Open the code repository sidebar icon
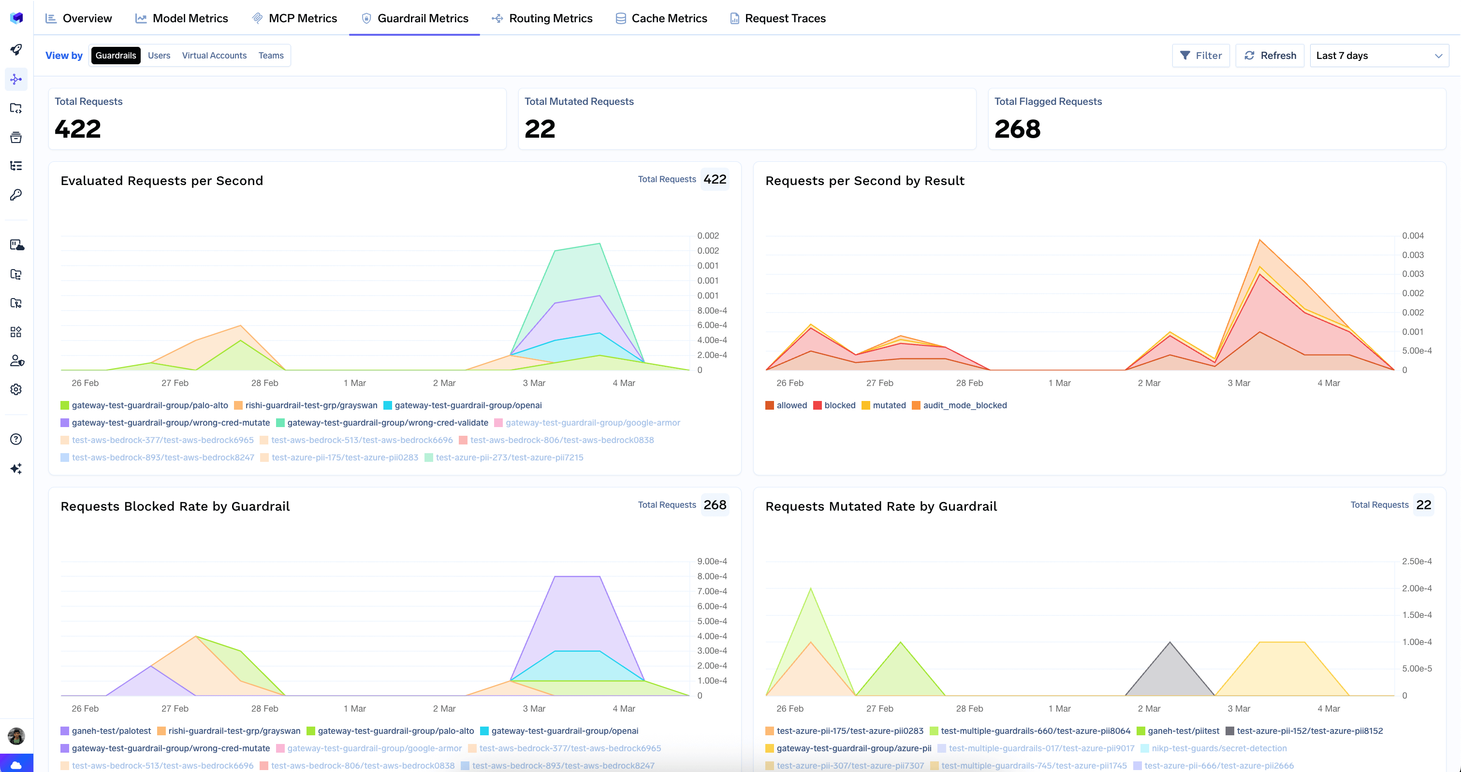1461x772 pixels. coord(16,108)
